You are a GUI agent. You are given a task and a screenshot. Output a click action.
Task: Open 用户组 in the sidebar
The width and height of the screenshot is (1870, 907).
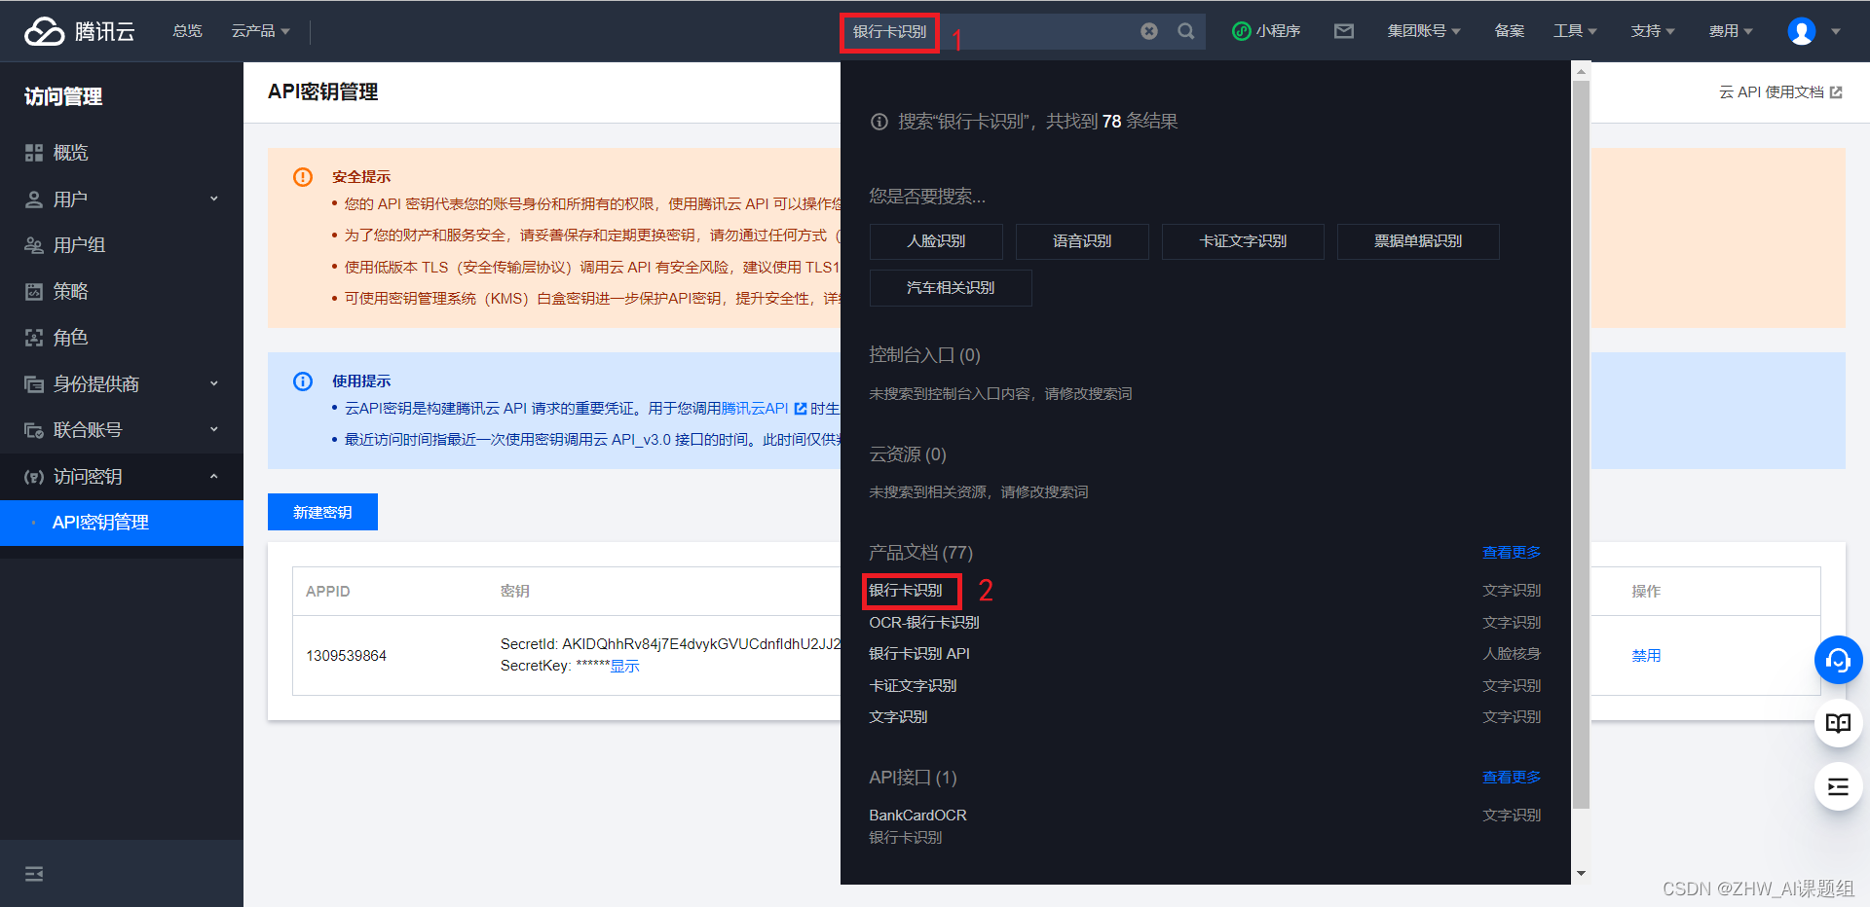pos(122,245)
